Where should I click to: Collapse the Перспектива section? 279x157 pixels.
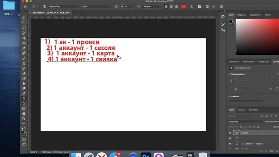(229, 74)
